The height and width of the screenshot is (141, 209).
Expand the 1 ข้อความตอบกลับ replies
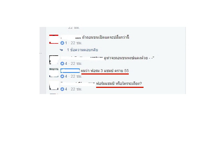(82, 50)
